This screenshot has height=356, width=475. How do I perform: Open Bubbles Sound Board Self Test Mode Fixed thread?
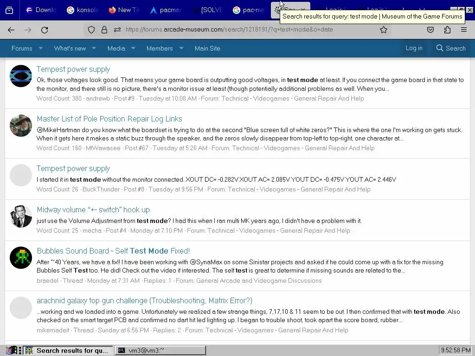coord(113,251)
